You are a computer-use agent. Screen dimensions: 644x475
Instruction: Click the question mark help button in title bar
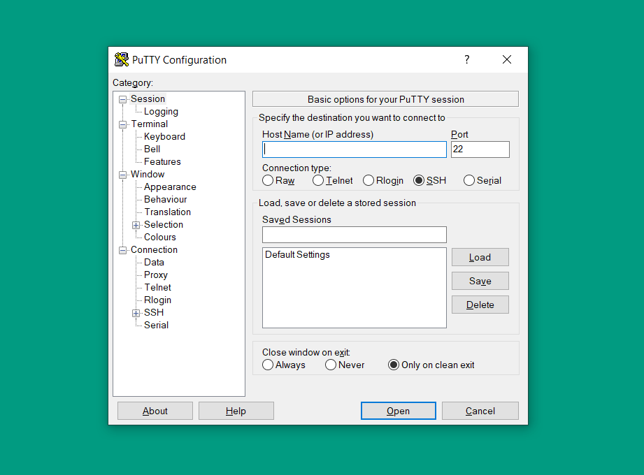click(466, 59)
